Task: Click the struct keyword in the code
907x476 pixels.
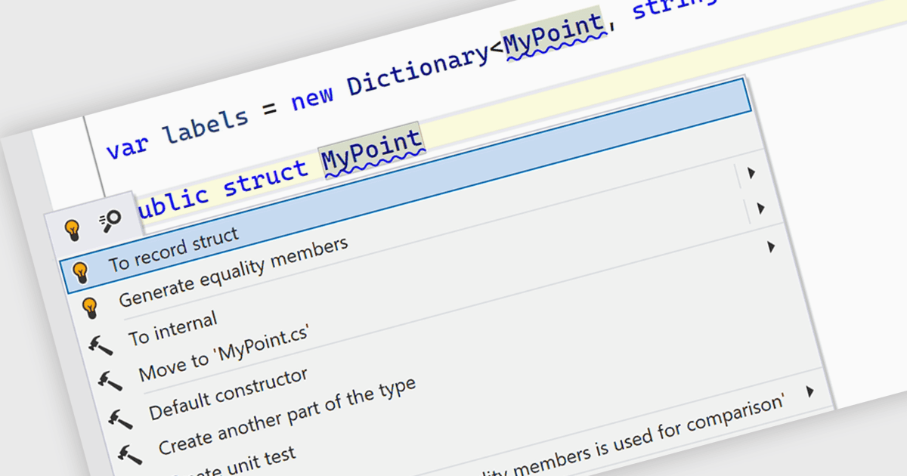Action: (266, 178)
